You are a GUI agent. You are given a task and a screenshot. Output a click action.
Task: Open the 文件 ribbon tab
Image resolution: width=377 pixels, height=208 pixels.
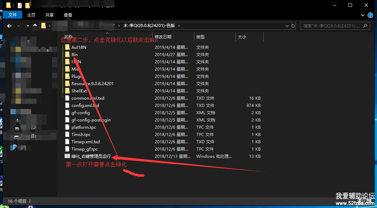point(12,15)
